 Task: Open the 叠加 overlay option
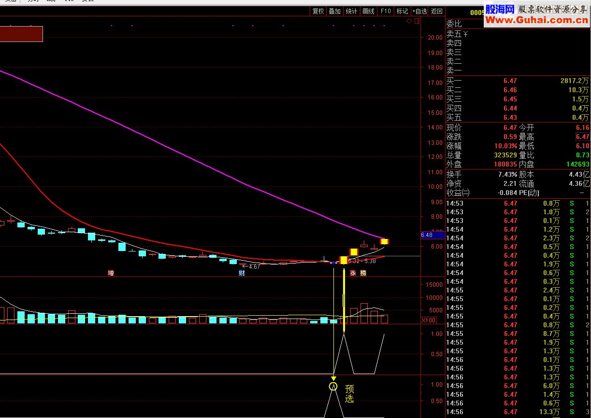[334, 11]
